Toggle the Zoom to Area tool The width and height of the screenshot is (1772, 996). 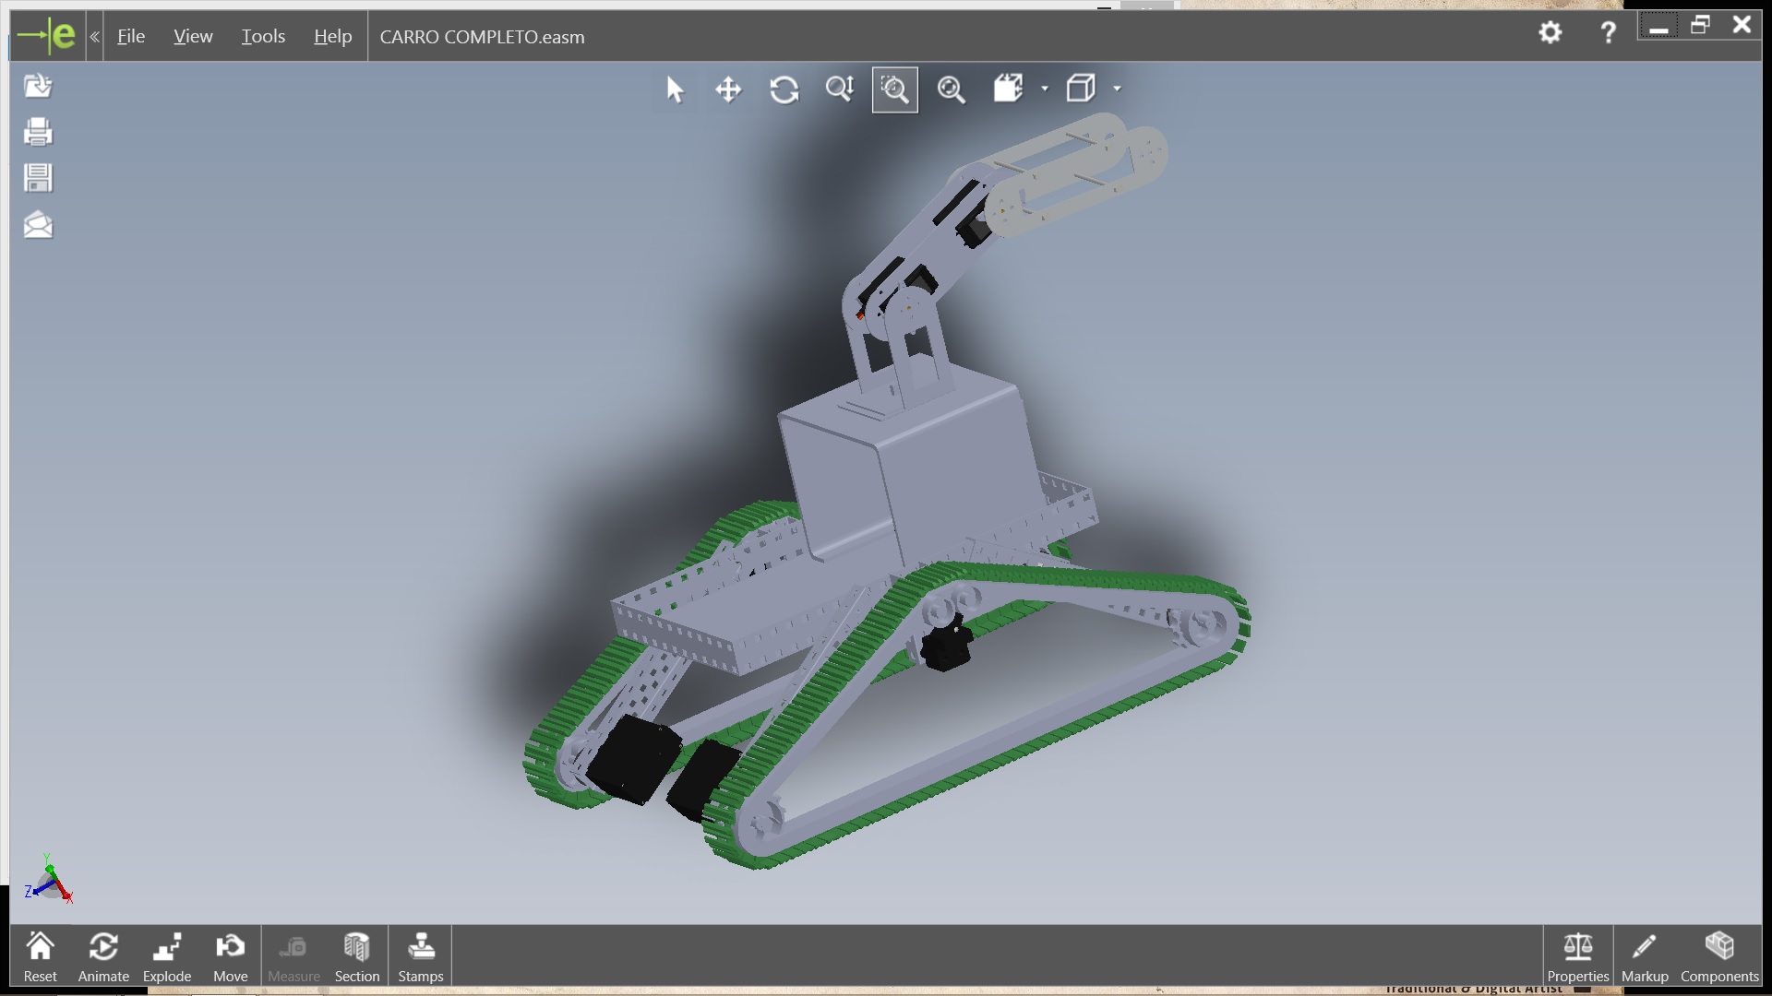[895, 89]
